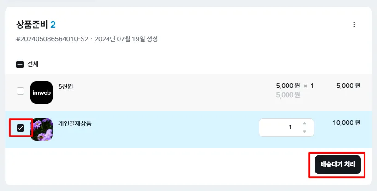Viewport: 377px width, 191px height.
Task: Click the 2024년 07월 19일 생성 date text
Action: (x=126, y=39)
